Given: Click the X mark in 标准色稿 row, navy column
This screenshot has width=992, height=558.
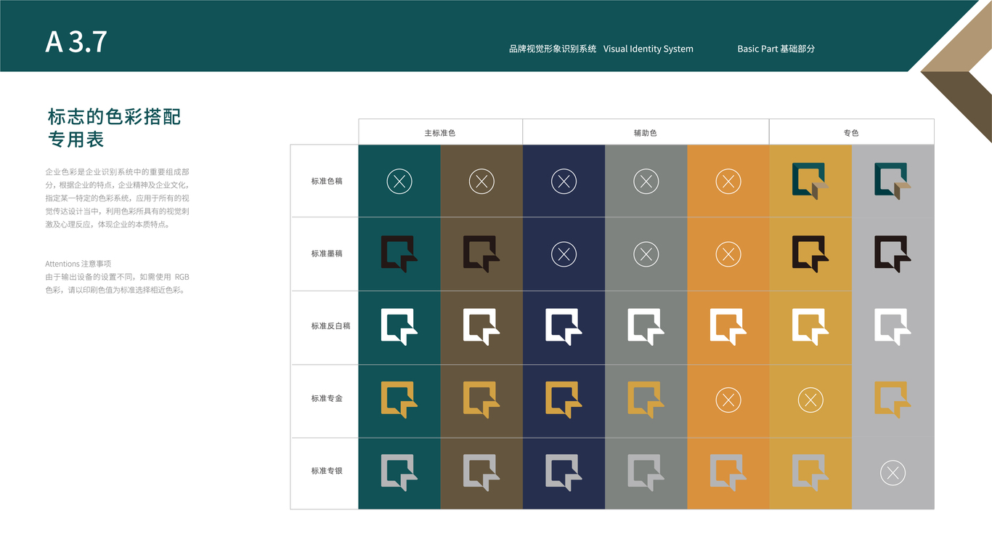Looking at the screenshot, I should (x=564, y=181).
